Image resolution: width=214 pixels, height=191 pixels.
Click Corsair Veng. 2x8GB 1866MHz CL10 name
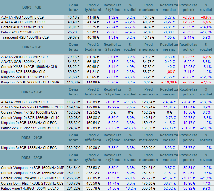30,118
